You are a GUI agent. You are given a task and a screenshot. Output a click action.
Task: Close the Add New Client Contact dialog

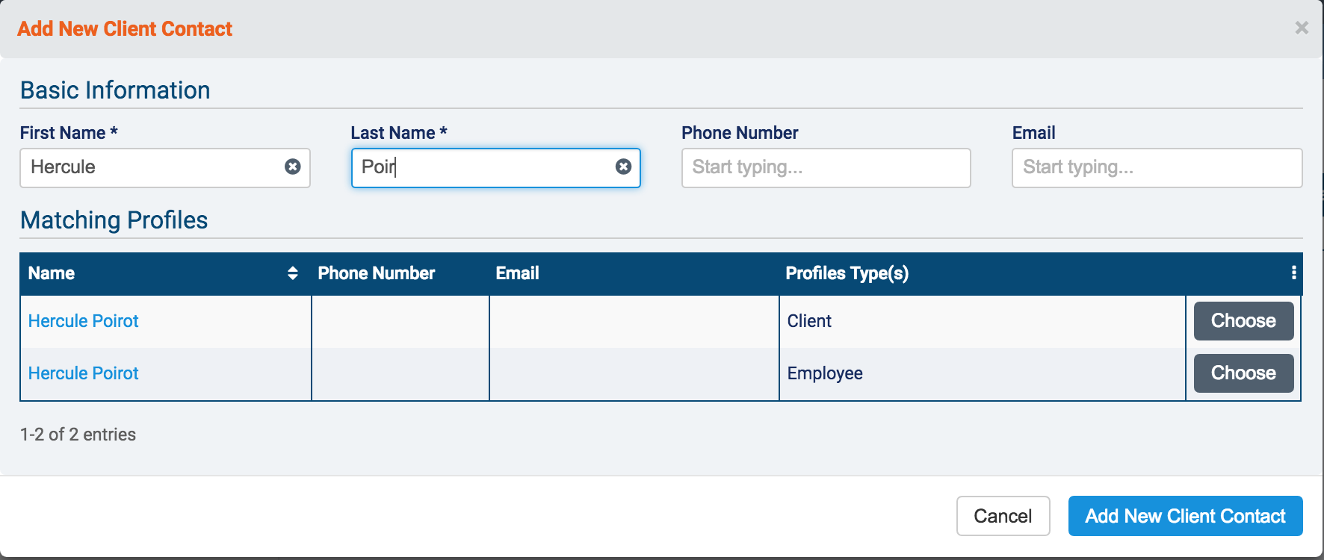coord(1302,28)
